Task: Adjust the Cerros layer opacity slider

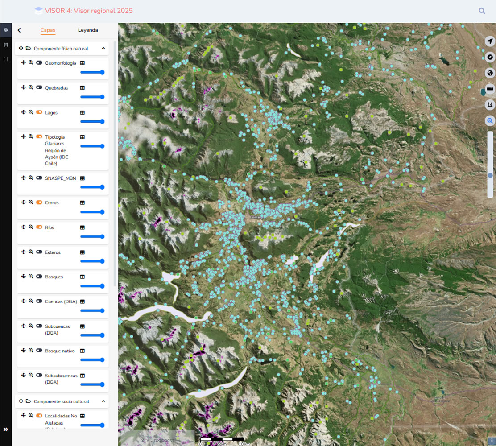Action: click(92, 212)
